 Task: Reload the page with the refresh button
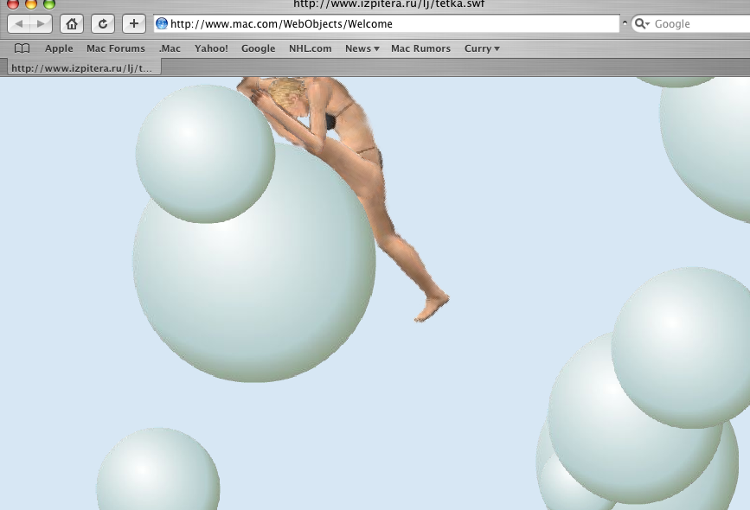coord(103,24)
